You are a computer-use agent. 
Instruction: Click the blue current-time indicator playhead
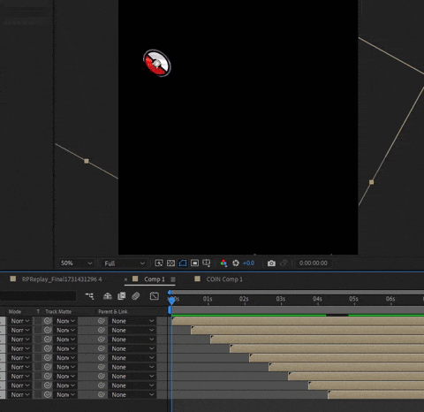click(x=171, y=301)
